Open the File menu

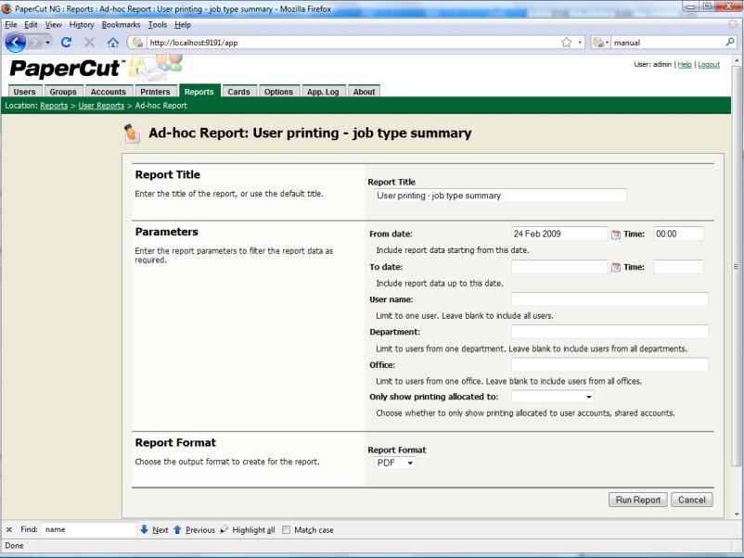click(x=11, y=25)
